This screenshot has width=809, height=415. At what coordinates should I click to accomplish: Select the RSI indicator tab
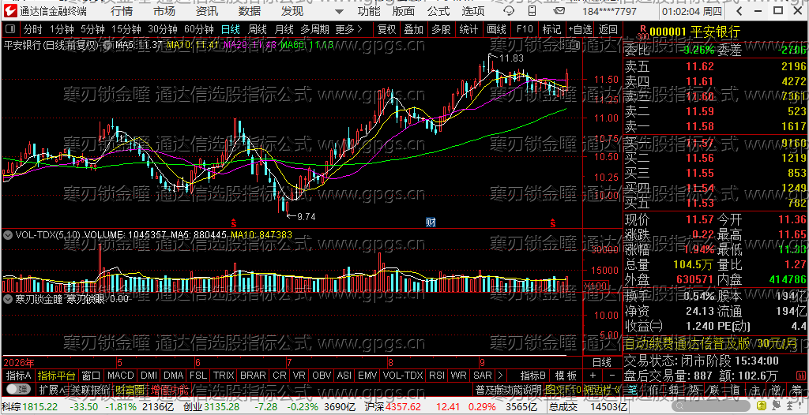point(436,376)
